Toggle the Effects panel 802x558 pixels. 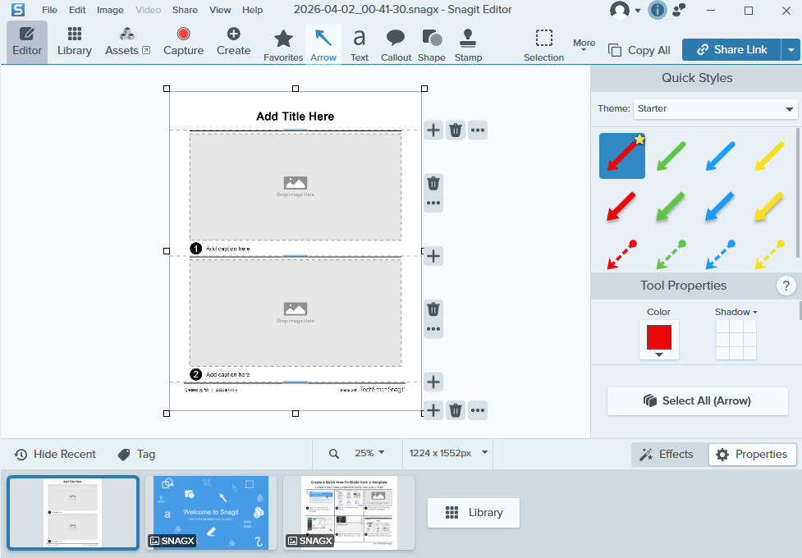(x=668, y=454)
